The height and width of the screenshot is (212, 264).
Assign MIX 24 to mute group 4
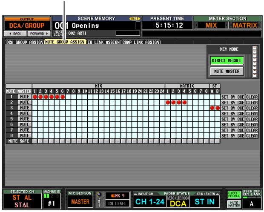pyautogui.click(x=162, y=114)
